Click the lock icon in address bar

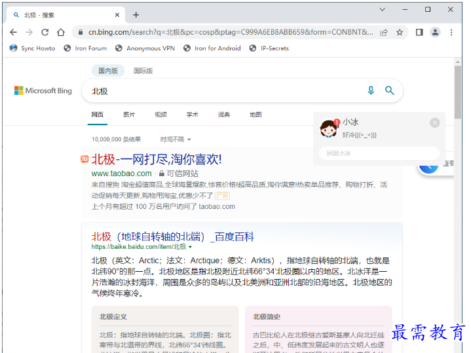click(80, 32)
